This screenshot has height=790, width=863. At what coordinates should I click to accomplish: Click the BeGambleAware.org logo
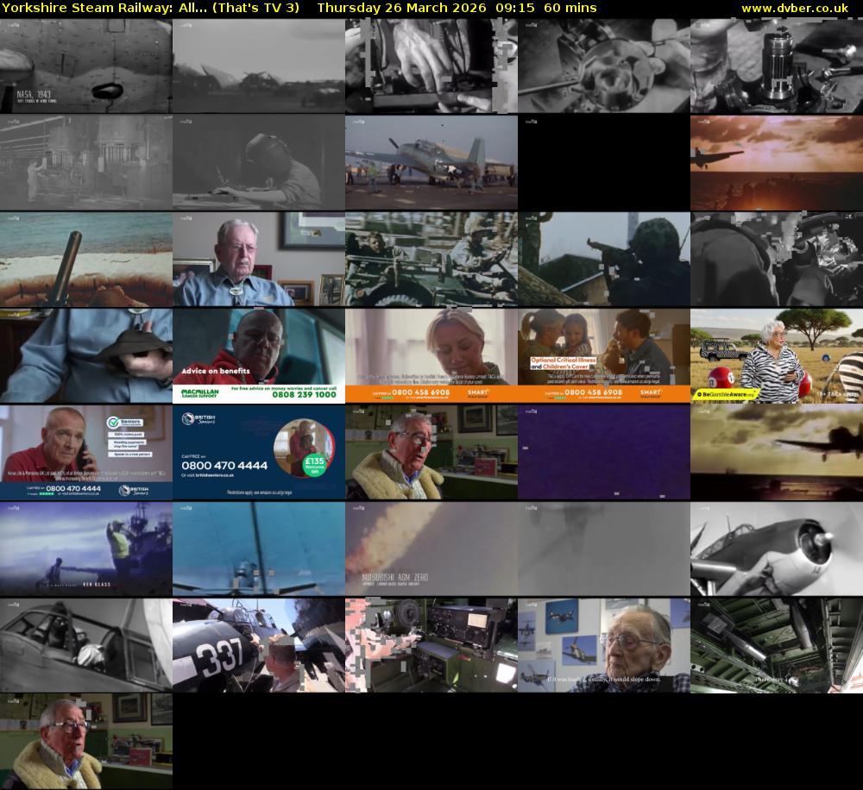click(x=728, y=393)
